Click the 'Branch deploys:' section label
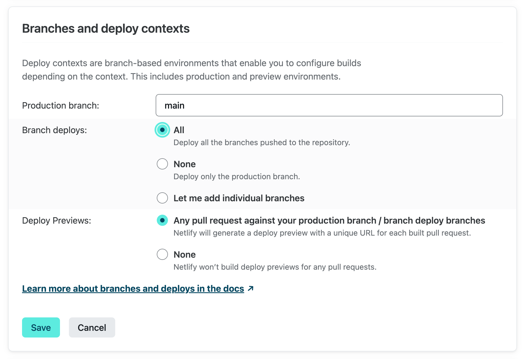Viewport: 525px width, 359px height. tap(54, 130)
